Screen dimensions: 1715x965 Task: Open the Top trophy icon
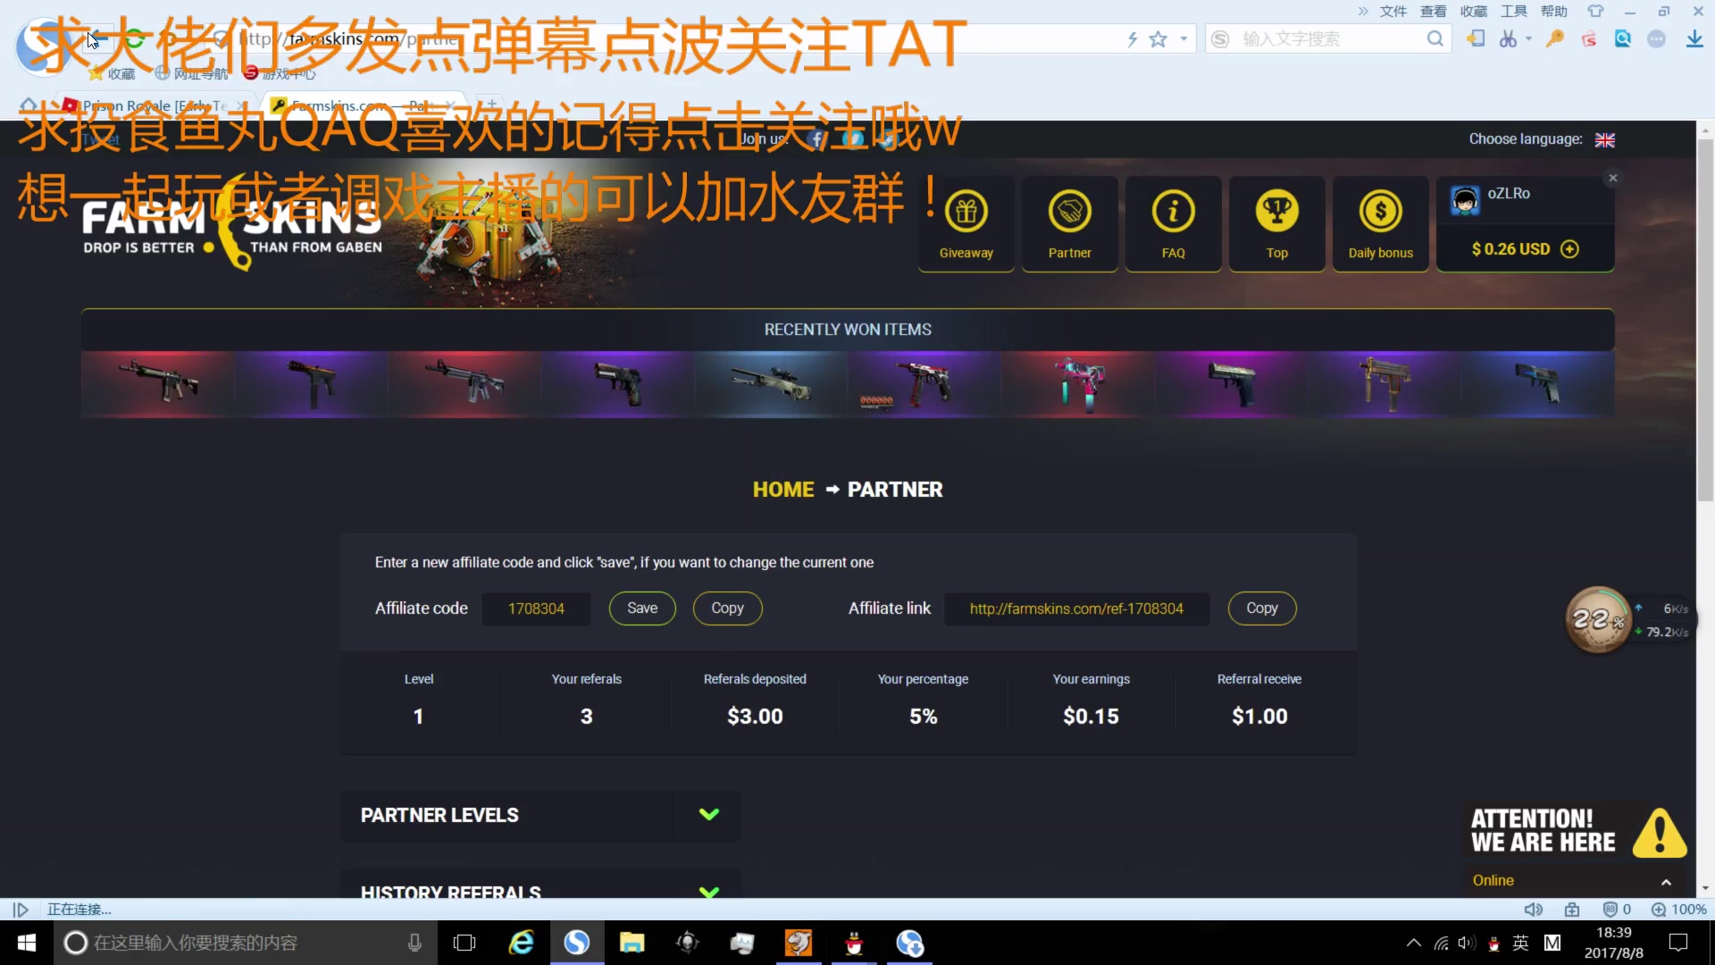(x=1276, y=223)
